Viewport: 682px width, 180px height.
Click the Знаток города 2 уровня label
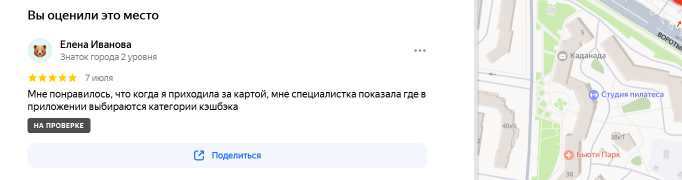(108, 57)
